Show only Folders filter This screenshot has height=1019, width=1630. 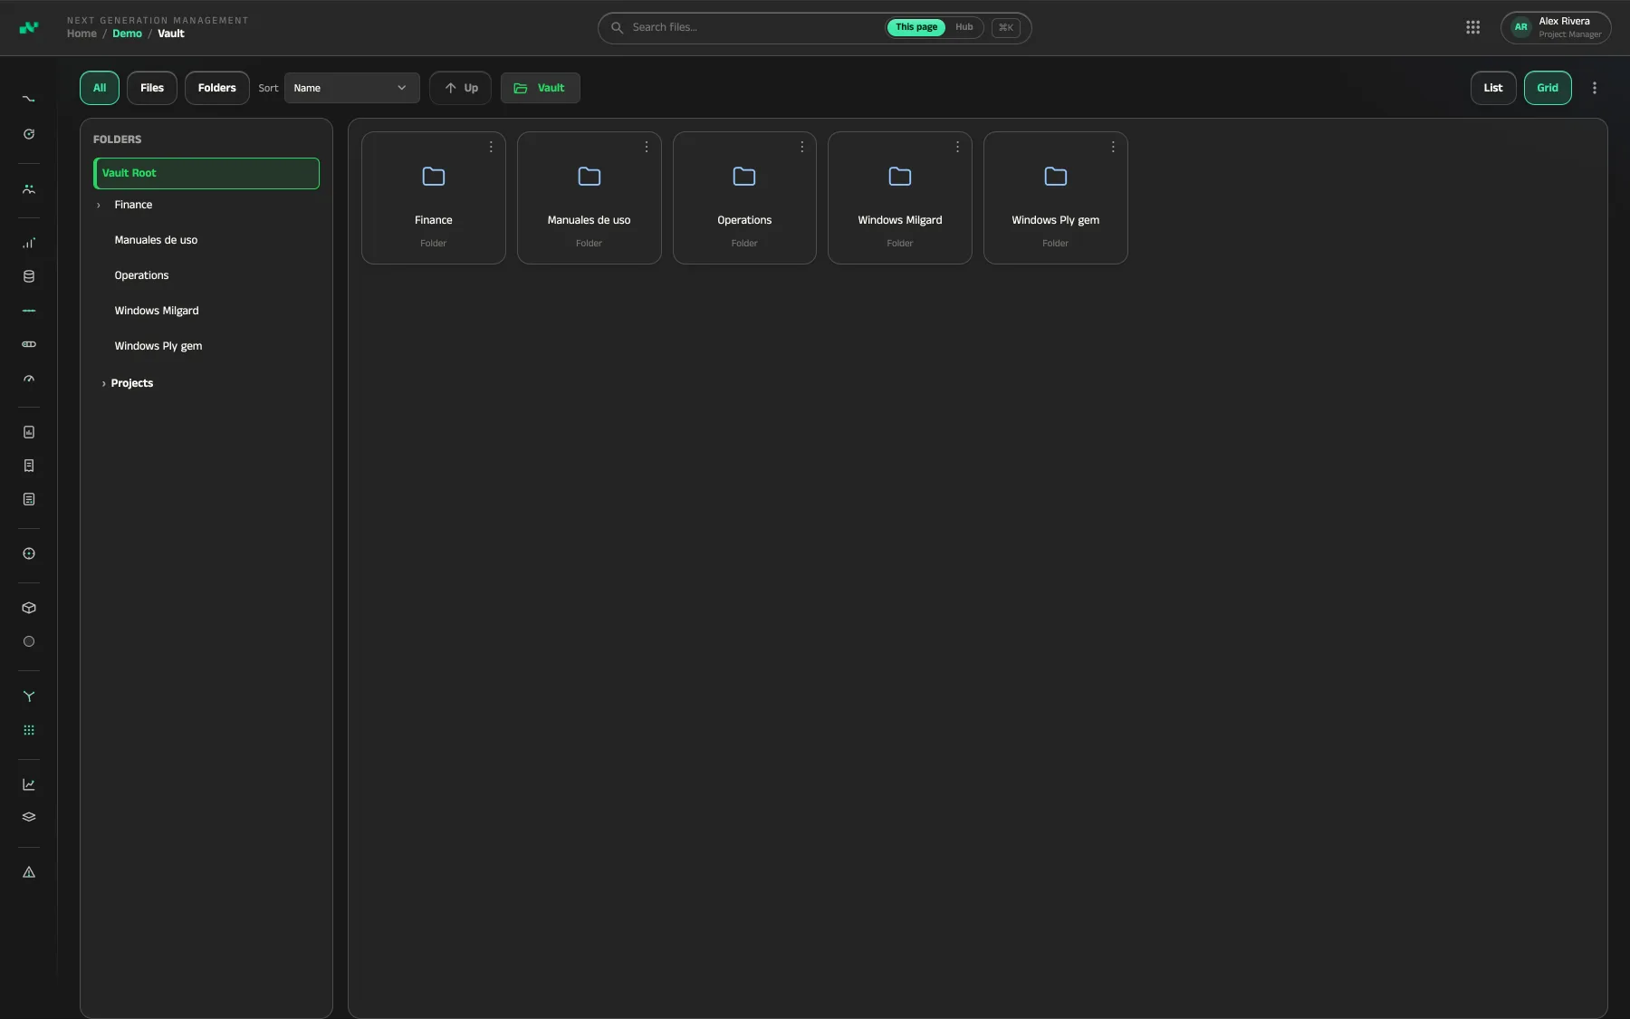(x=217, y=88)
